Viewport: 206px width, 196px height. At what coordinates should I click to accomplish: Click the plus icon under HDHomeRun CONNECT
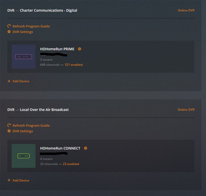click(9, 180)
